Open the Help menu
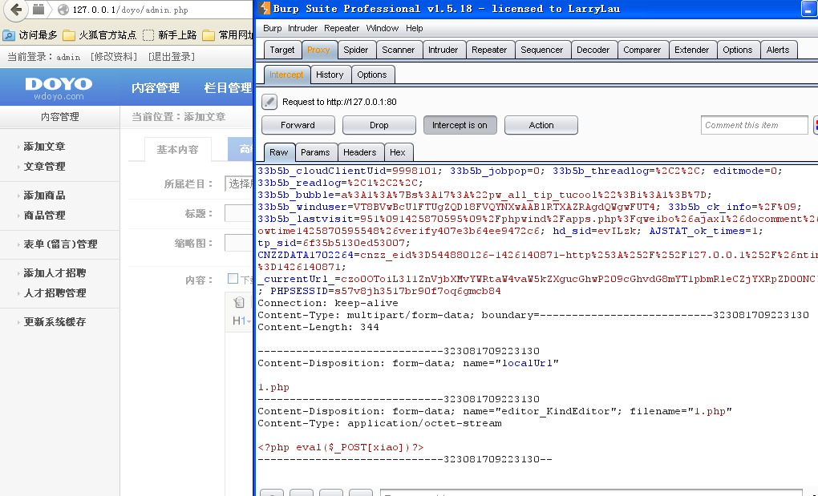818x496 pixels. tap(415, 28)
